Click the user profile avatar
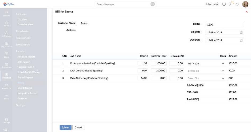251x132 pixels. [245, 4]
